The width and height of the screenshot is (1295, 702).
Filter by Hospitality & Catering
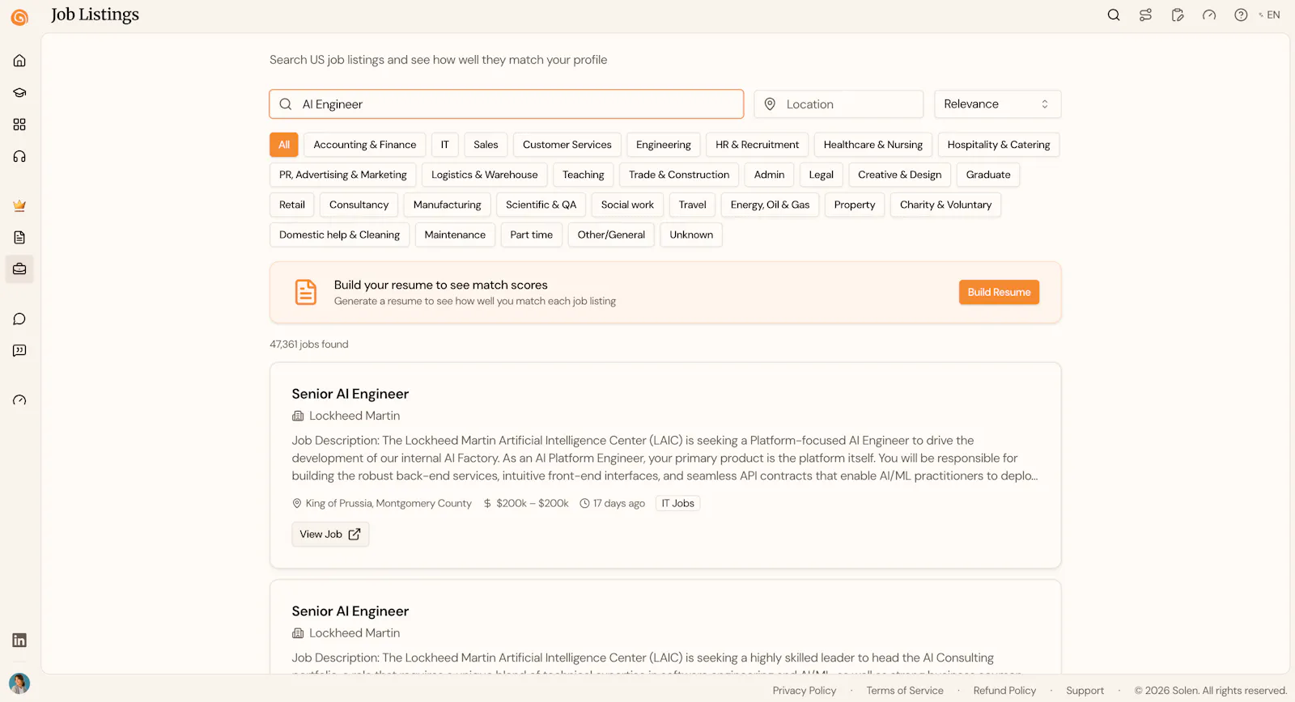pos(999,145)
